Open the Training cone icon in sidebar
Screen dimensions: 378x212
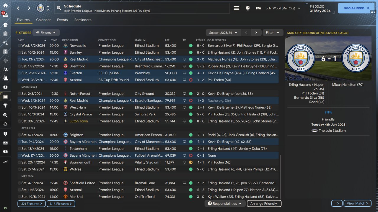[5, 78]
